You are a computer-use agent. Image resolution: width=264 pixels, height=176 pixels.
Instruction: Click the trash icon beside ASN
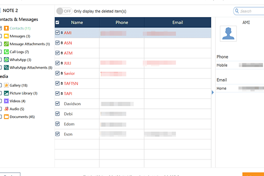tap(62, 43)
